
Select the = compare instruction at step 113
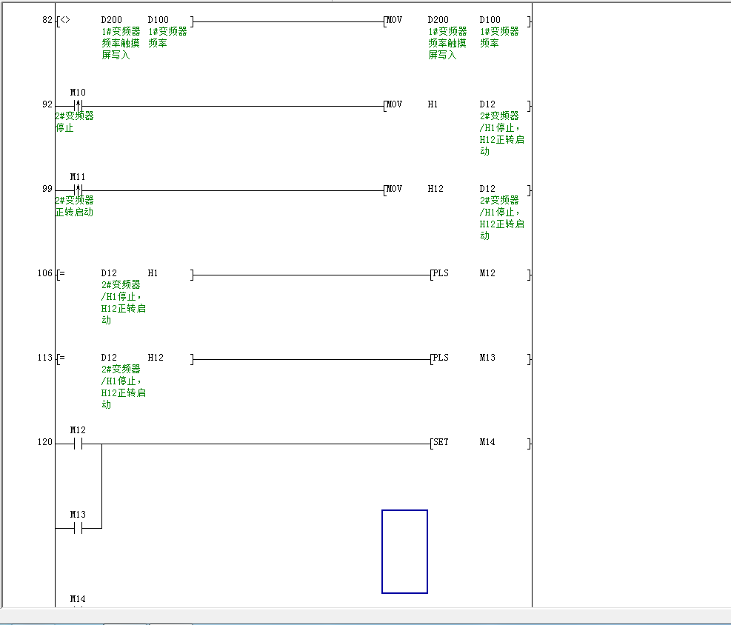(x=62, y=358)
